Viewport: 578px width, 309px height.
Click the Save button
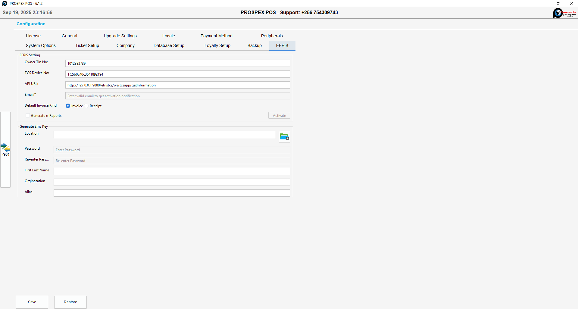click(32, 302)
